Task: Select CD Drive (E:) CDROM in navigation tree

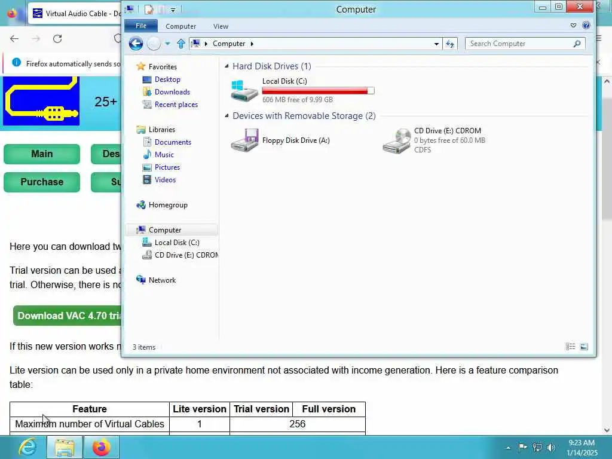Action: pyautogui.click(x=186, y=255)
